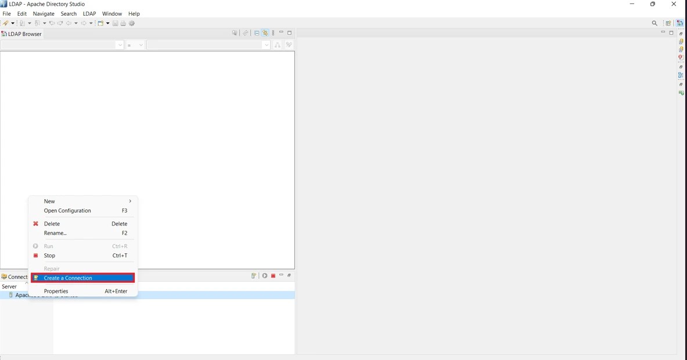This screenshot has width=687, height=360.
Task: Click the Save disk icon in the toolbar
Action: tap(115, 23)
